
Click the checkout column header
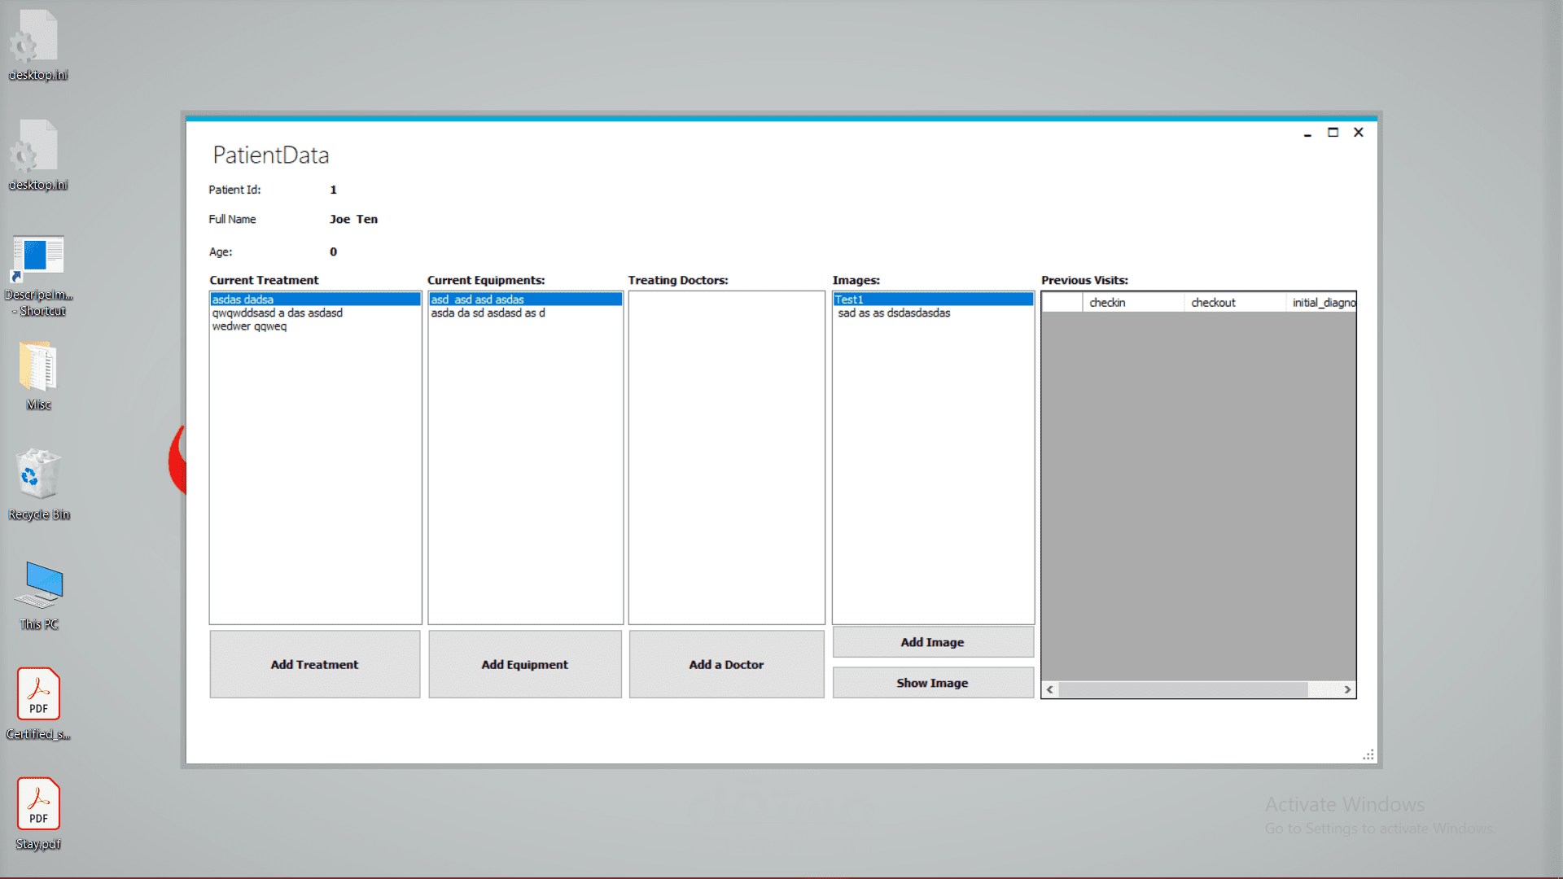tap(1213, 302)
